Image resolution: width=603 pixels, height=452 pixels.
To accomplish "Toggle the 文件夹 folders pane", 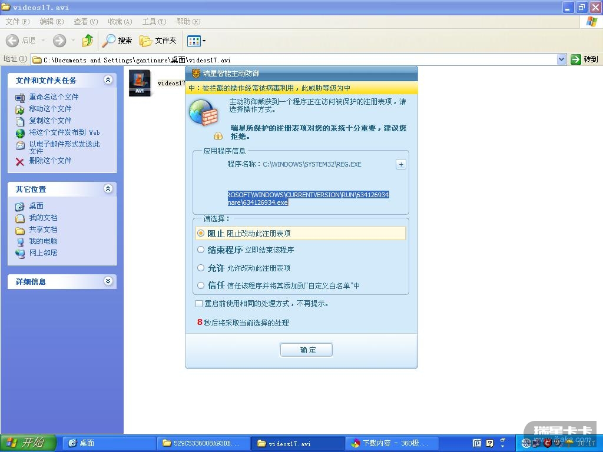I will click(158, 41).
